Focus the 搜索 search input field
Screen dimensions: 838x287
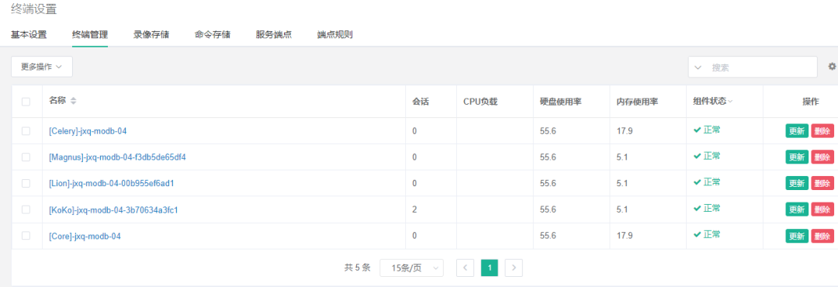point(762,67)
